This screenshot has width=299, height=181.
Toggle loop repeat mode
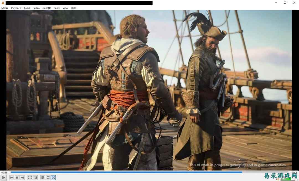[48, 178]
